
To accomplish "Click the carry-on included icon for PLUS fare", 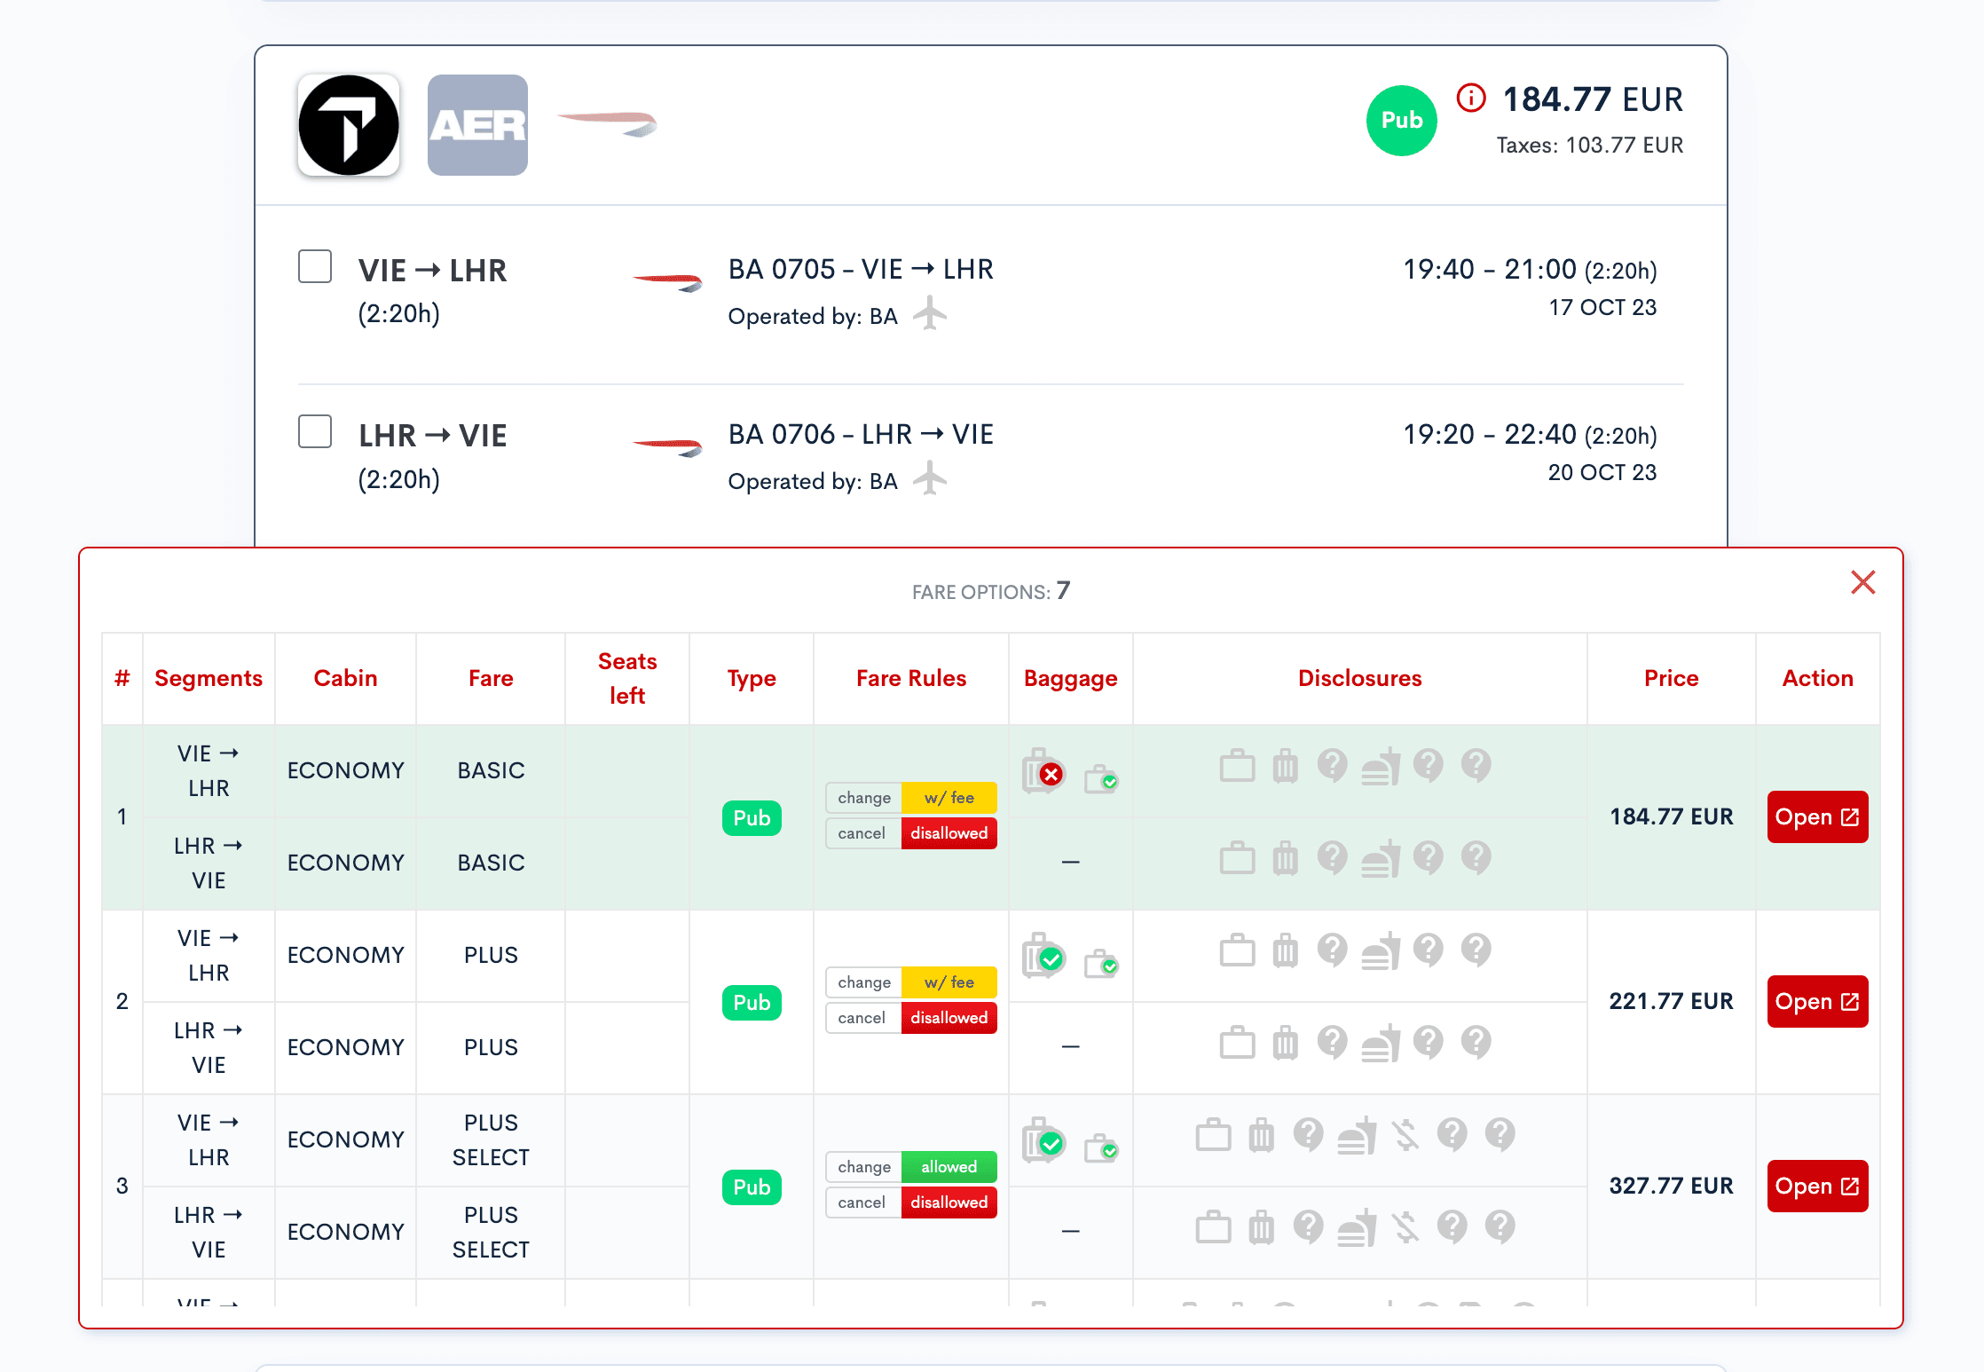I will click(x=1101, y=963).
